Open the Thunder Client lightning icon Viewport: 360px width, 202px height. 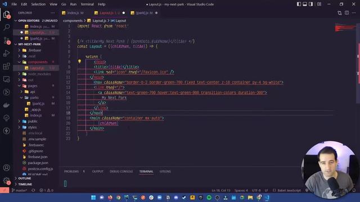[6, 131]
